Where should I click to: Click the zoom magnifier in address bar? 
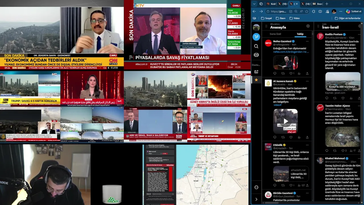coord(296,11)
